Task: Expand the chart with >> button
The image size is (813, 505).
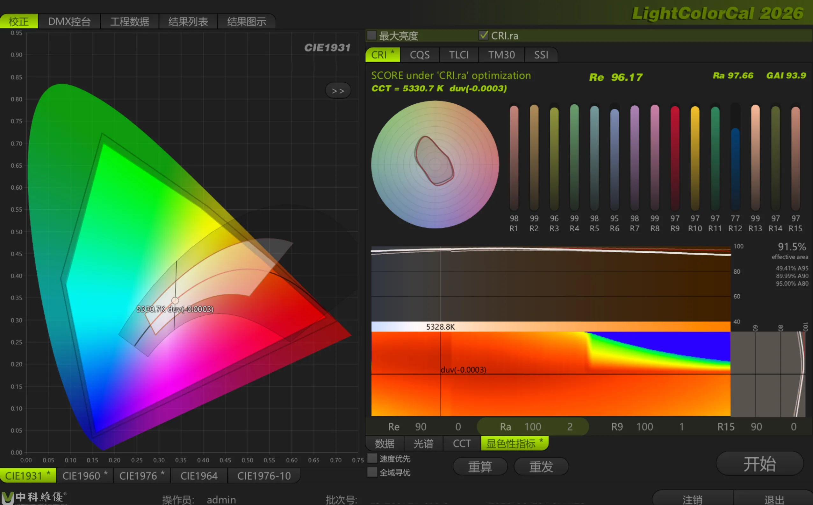Action: pos(338,90)
